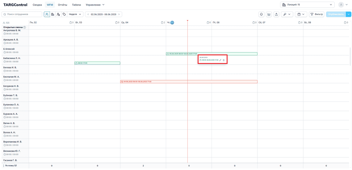Toggle the employees view icon button
Screen dimensions: 352x170
click(47, 14)
